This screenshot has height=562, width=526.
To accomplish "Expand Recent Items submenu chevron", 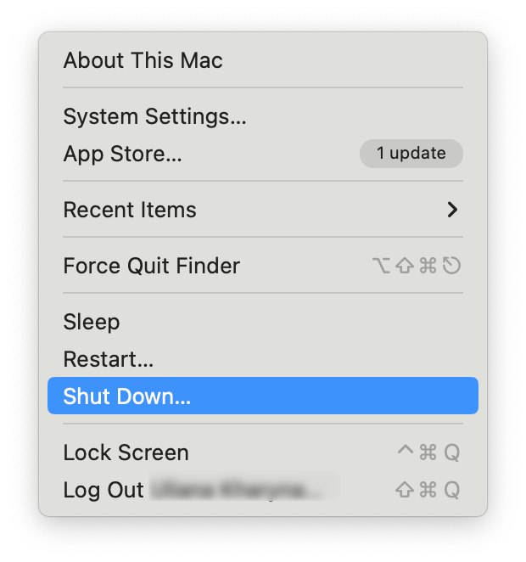I will (452, 210).
